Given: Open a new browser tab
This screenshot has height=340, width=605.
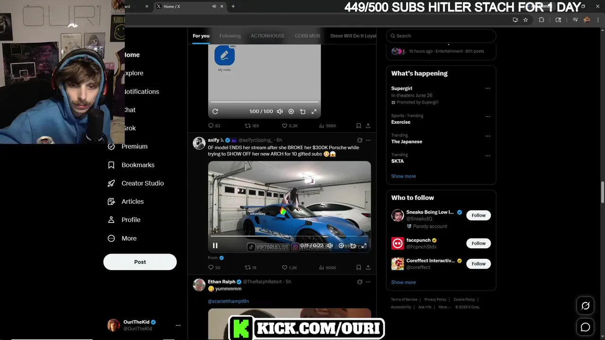Looking at the screenshot, I should click(233, 6).
